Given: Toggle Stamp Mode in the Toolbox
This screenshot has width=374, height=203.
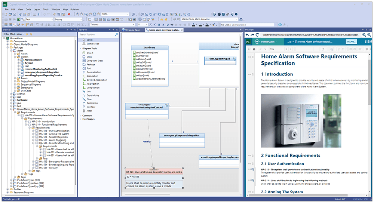Looking at the screenshot, I should [93, 44].
